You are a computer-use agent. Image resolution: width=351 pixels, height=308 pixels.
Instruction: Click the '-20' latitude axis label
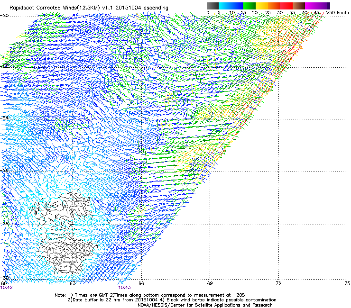point(4,16)
